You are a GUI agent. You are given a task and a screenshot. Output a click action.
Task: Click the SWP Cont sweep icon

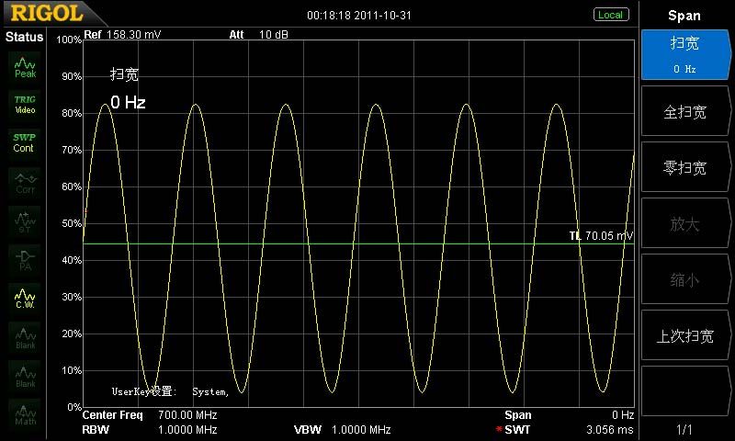(x=25, y=142)
